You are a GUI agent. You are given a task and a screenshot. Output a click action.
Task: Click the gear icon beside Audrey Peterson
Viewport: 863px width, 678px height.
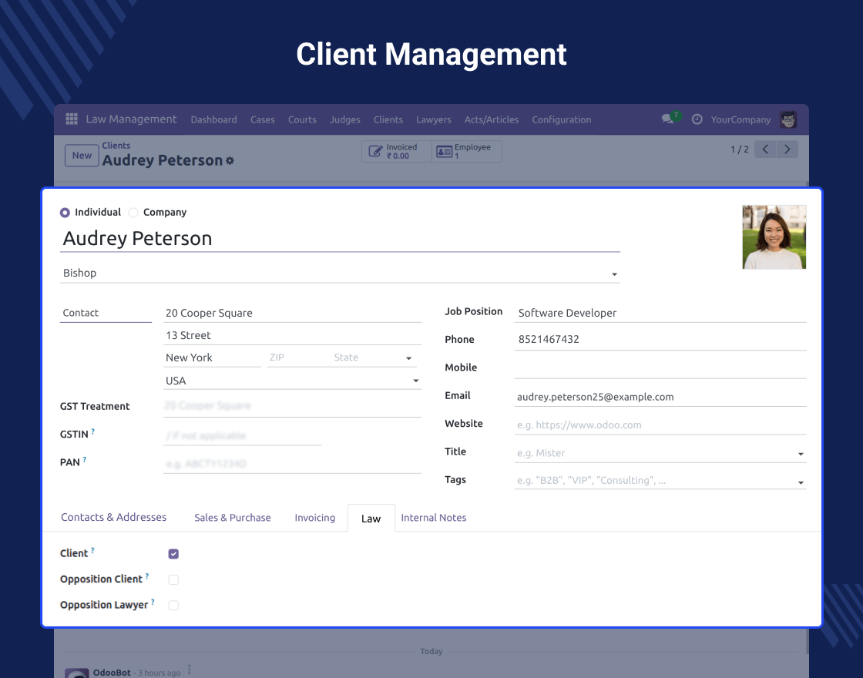point(230,161)
